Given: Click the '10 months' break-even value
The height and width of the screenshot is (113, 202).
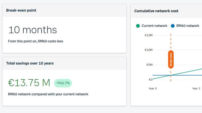Looking at the screenshot, I should pyautogui.click(x=33, y=30).
